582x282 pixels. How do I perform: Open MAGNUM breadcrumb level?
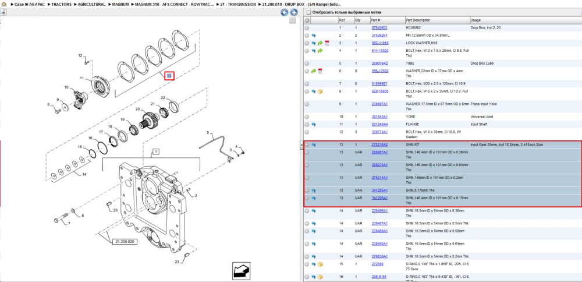tap(120, 4)
